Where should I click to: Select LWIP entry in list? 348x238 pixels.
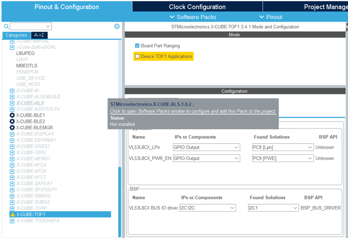[x=22, y=60]
